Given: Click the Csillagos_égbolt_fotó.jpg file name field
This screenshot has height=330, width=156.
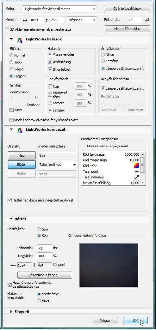Looking at the screenshot, I should pyautogui.click(x=107, y=236).
